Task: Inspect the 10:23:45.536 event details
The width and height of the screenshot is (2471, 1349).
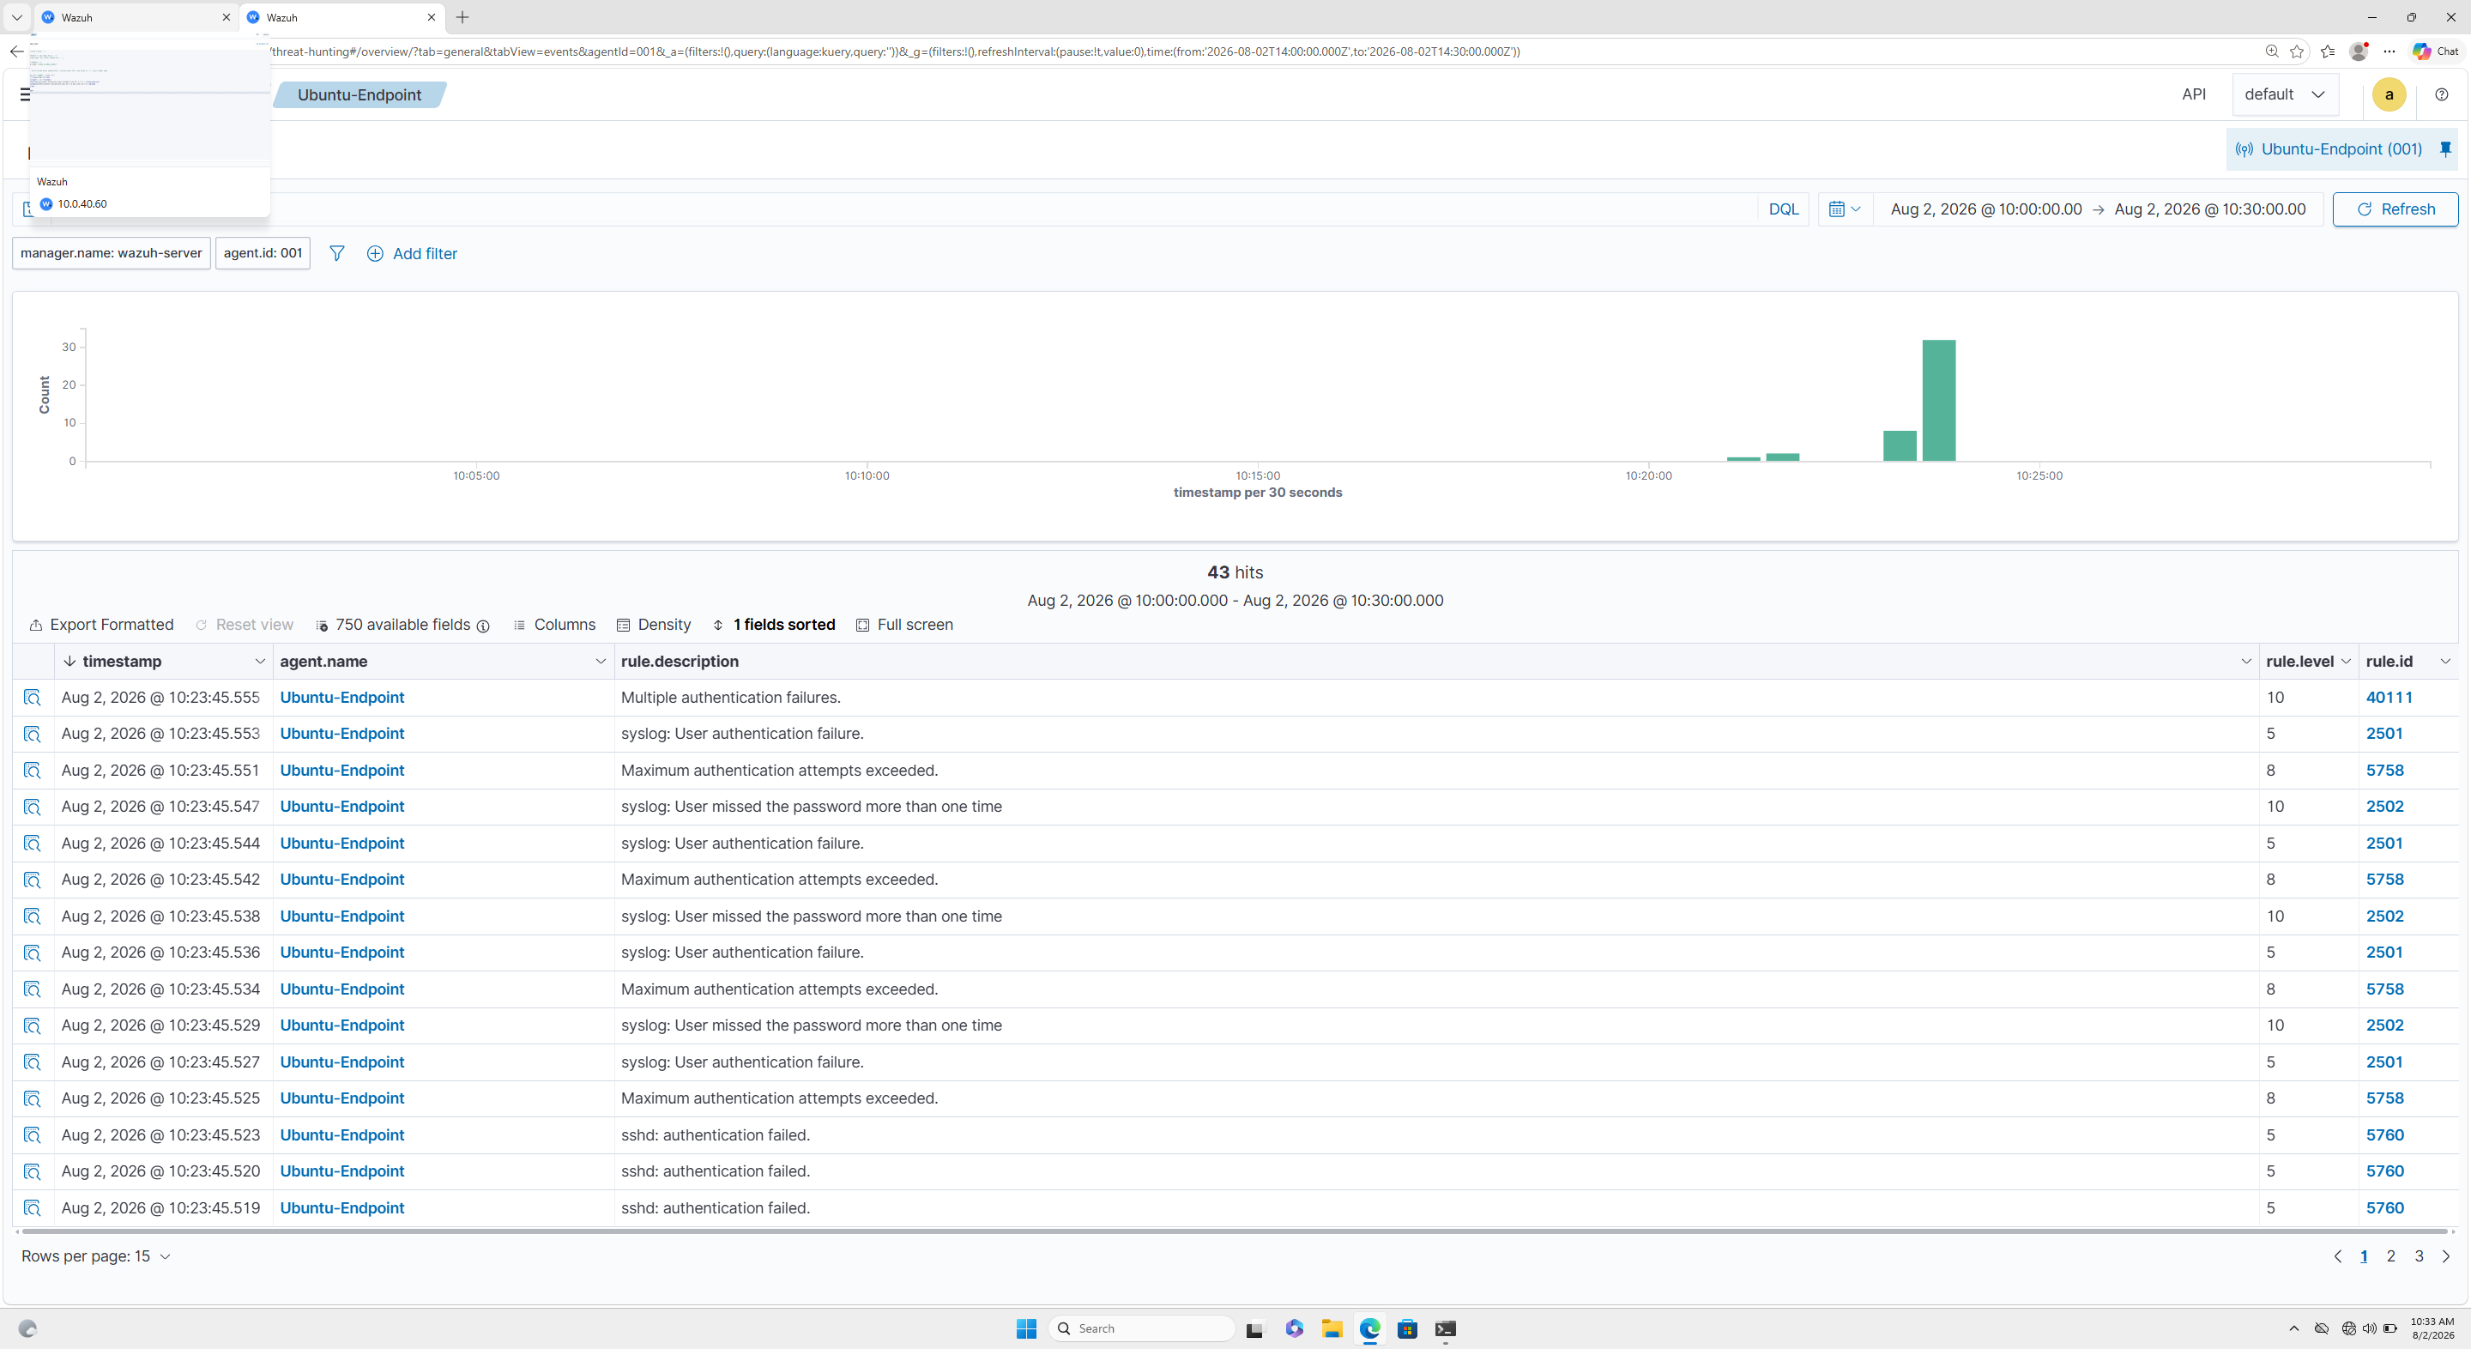Action: [x=33, y=953]
